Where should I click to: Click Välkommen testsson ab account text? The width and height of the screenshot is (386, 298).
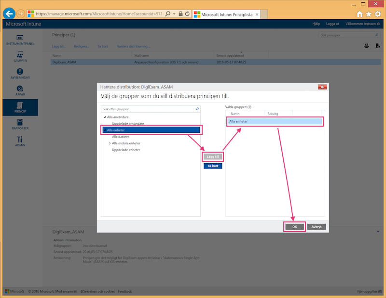(x=363, y=24)
